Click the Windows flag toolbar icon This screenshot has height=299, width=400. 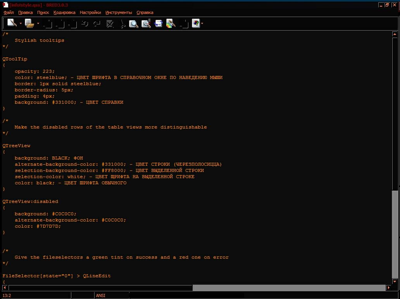pos(196,24)
